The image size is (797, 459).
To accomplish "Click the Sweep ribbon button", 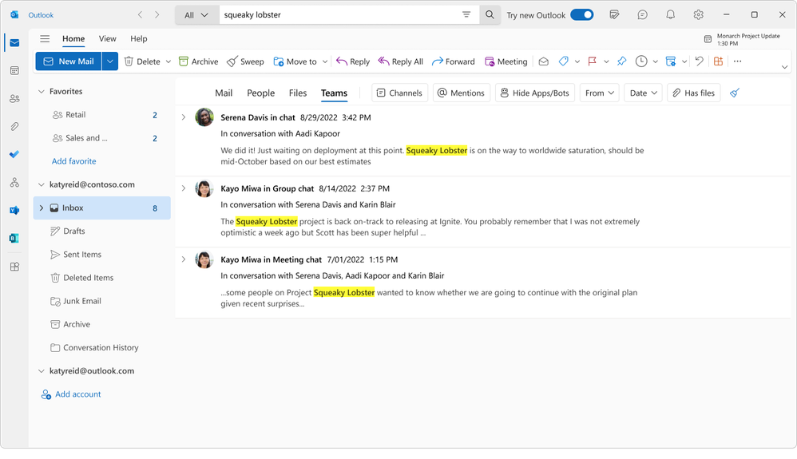I will click(x=245, y=61).
